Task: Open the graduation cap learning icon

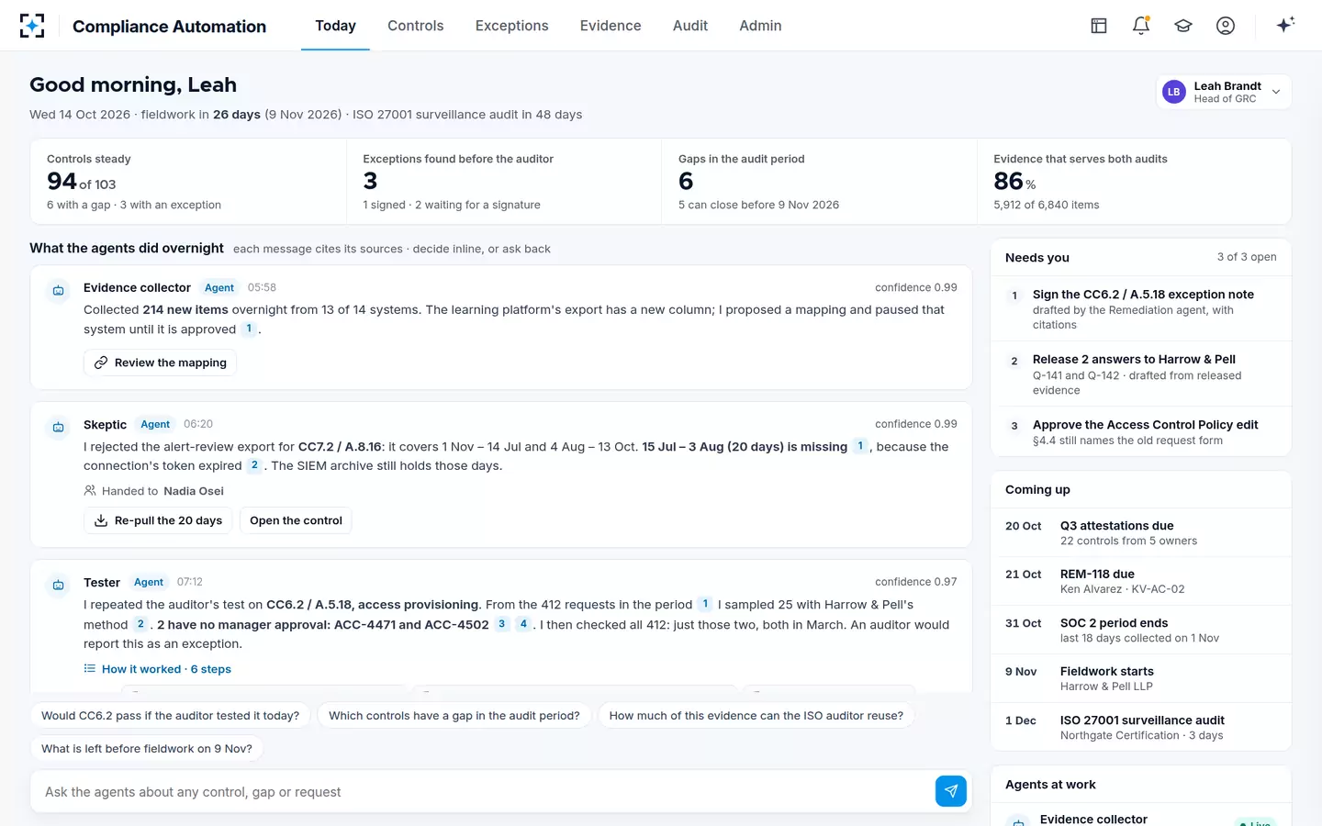Action: 1183,26
